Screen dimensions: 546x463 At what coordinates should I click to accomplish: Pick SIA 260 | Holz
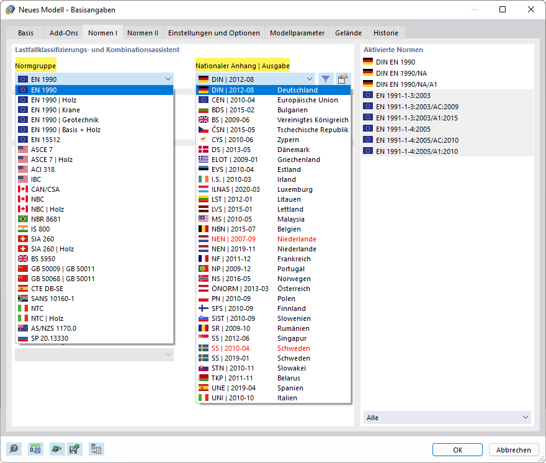tap(94, 249)
